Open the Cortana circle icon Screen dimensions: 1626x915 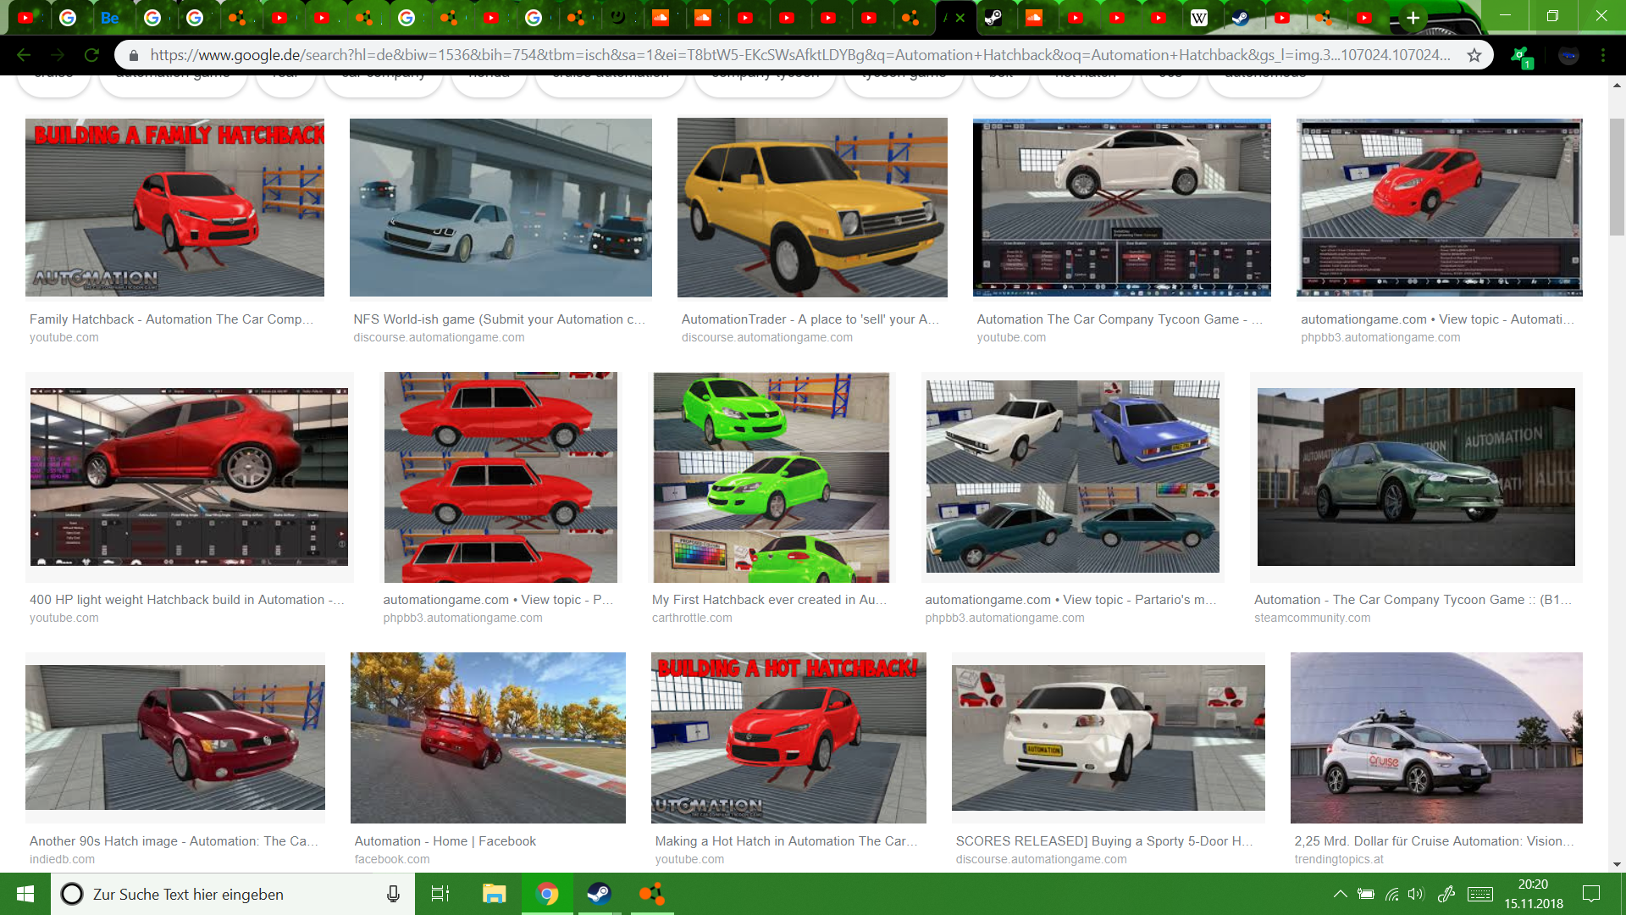pyautogui.click(x=72, y=894)
